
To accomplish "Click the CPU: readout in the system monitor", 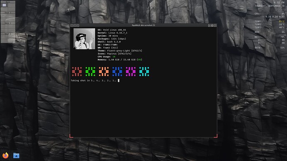I will click(270, 14).
